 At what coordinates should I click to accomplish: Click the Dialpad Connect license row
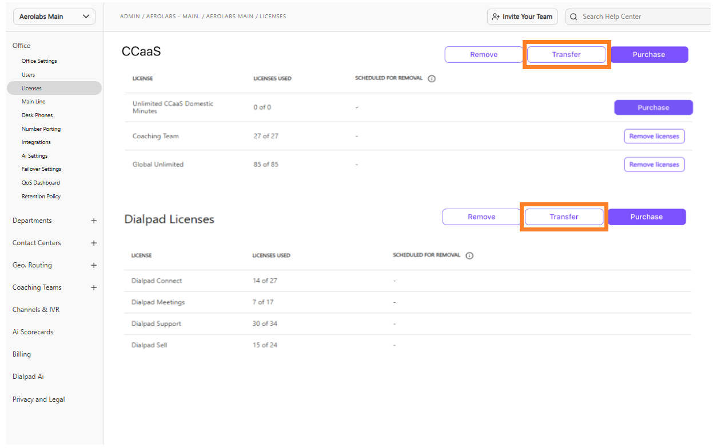pyautogui.click(x=408, y=281)
